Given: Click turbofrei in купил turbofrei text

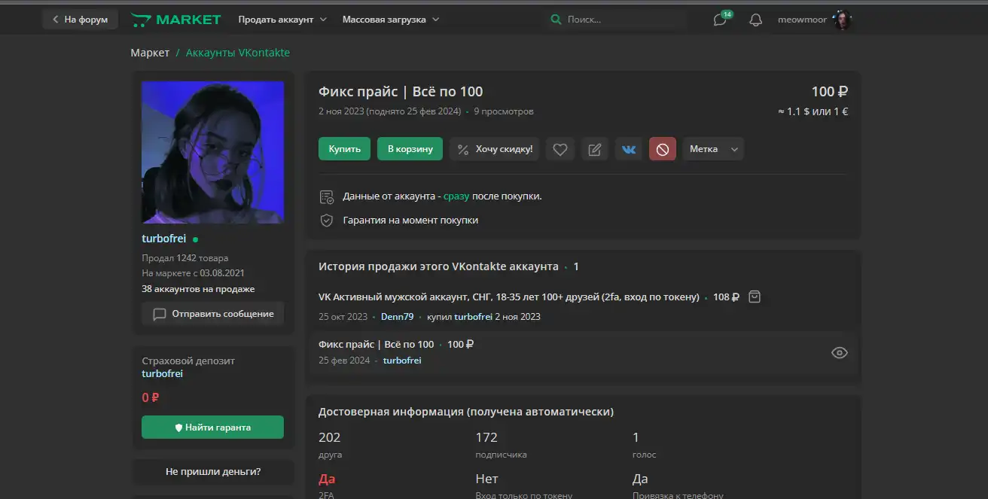Looking at the screenshot, I should click(x=473, y=317).
